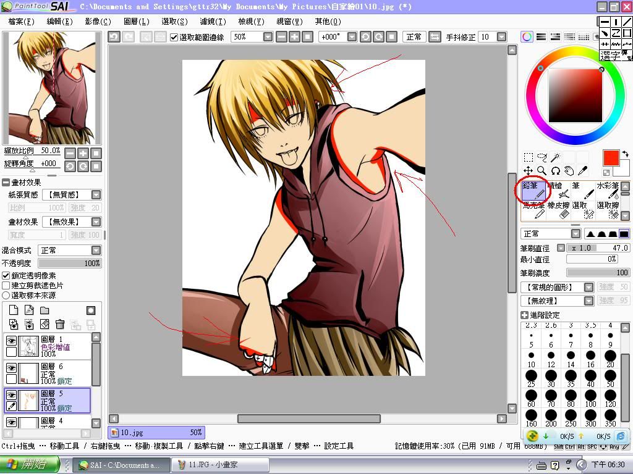Image resolution: width=633 pixels, height=474 pixels.
Task: Create a new normal layer
Action: pyautogui.click(x=14, y=310)
